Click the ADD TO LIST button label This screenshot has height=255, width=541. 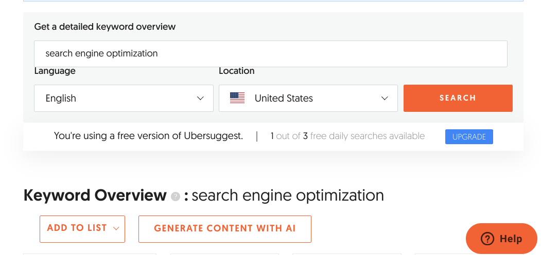77,228
